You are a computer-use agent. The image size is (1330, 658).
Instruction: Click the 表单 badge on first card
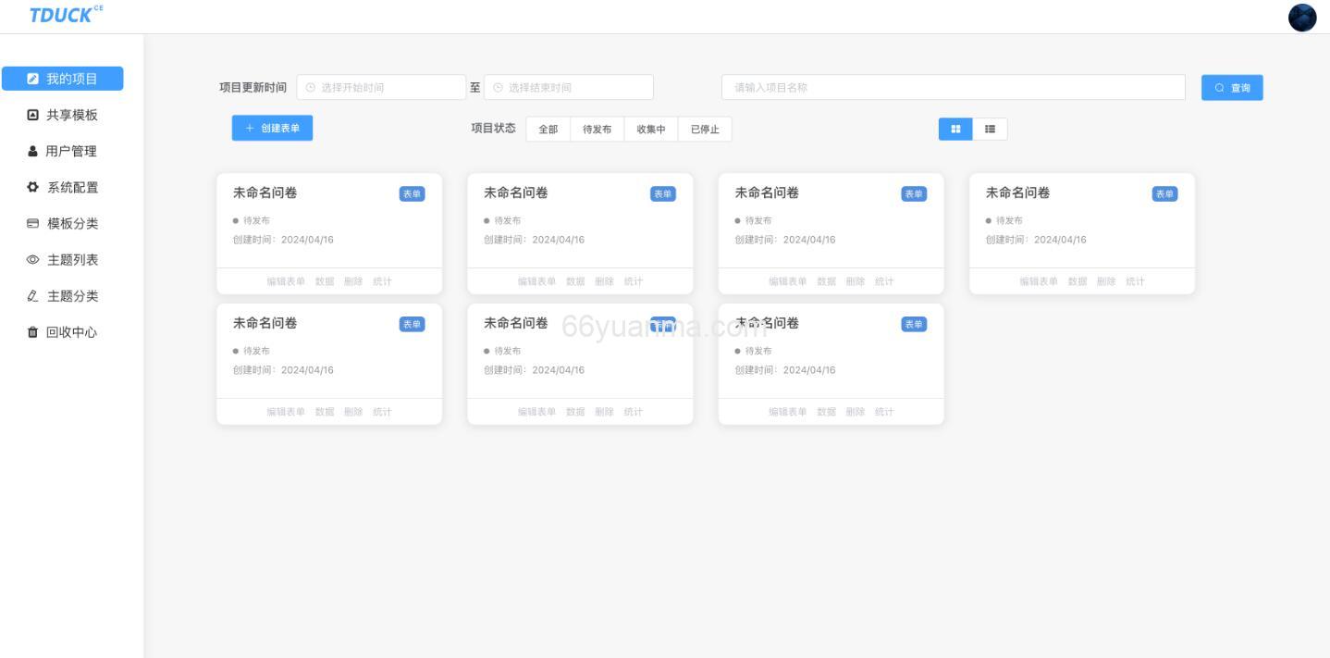point(413,193)
